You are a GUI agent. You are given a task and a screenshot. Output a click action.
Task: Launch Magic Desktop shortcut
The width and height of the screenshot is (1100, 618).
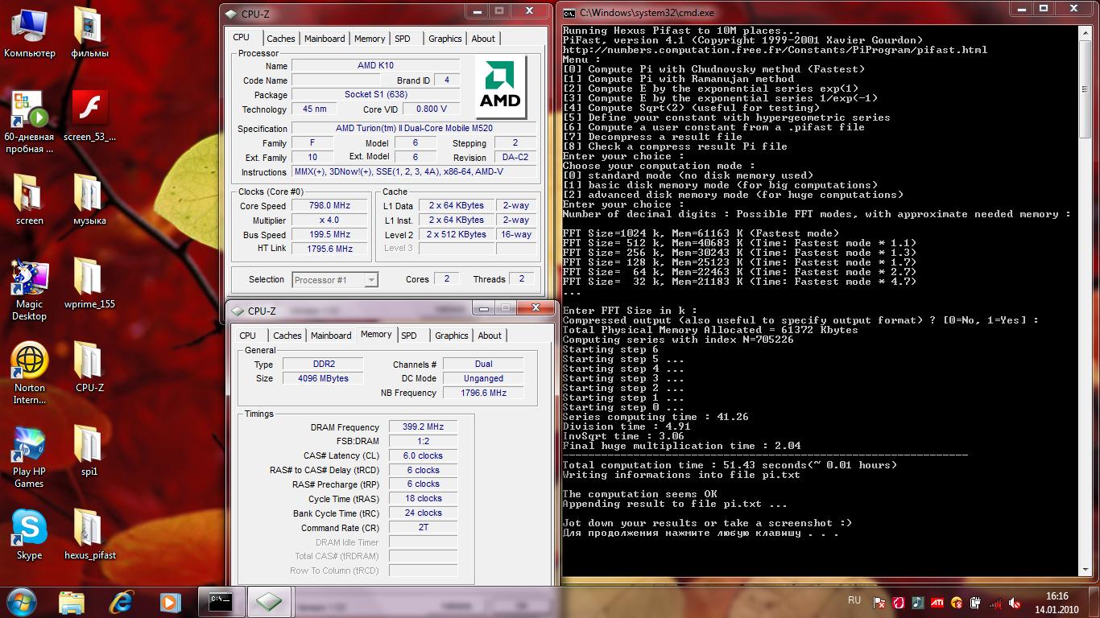(30, 290)
